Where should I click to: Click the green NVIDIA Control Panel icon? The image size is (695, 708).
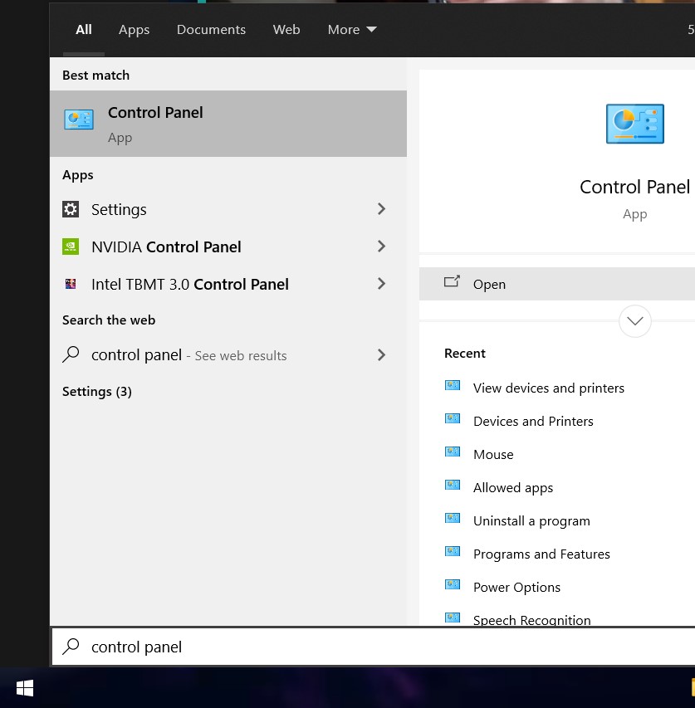click(x=71, y=247)
